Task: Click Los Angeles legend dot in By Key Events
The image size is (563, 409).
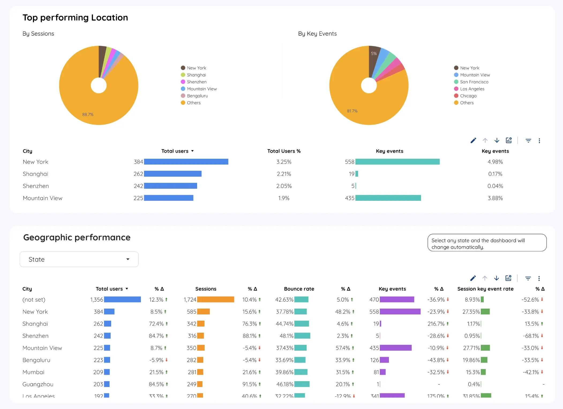Action: [456, 89]
